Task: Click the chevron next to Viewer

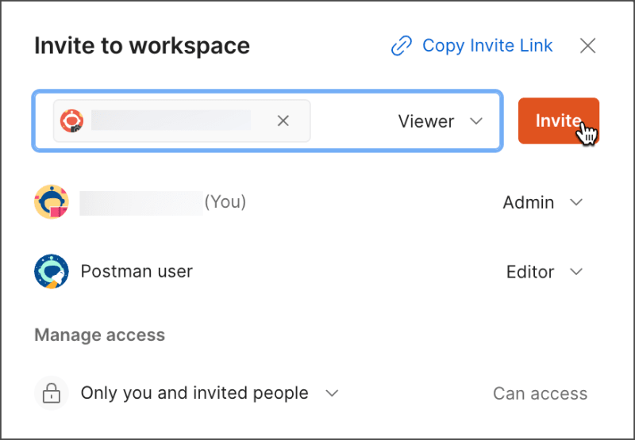Action: point(476,121)
